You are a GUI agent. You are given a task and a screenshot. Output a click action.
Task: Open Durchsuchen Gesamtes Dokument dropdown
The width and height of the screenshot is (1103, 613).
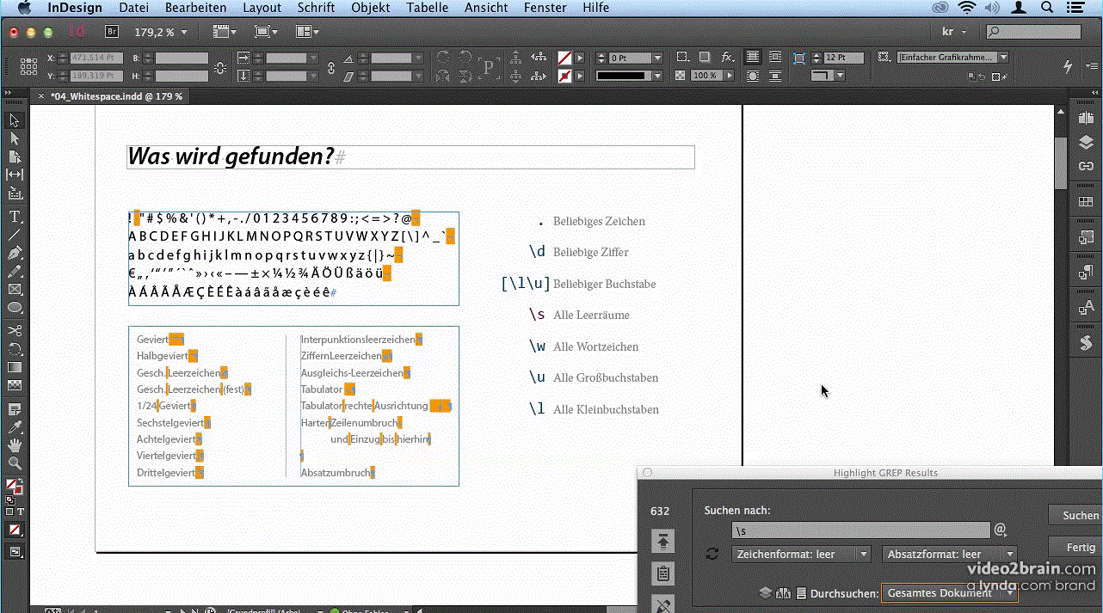tap(949, 593)
